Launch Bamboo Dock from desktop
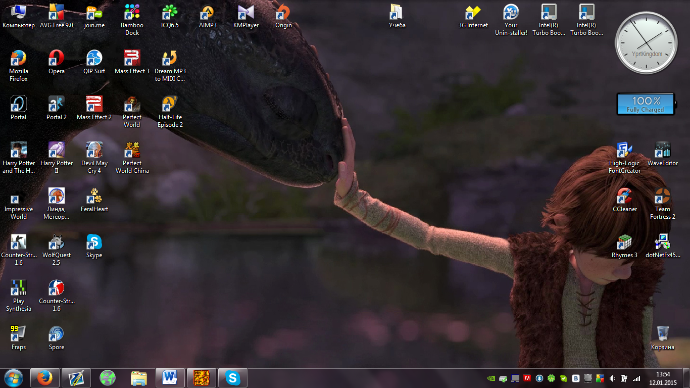Screen dimensions: 690x388 click(132, 20)
